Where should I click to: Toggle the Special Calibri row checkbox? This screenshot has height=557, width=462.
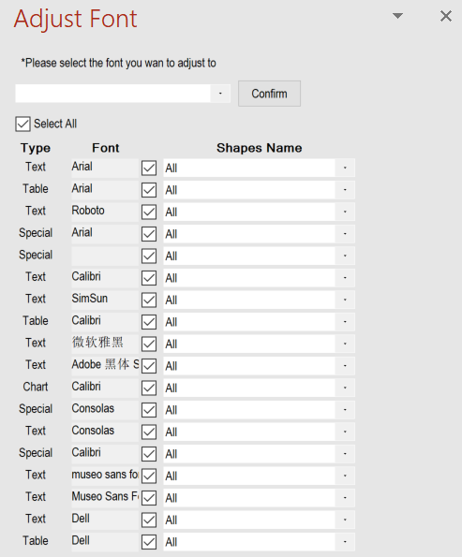149,454
